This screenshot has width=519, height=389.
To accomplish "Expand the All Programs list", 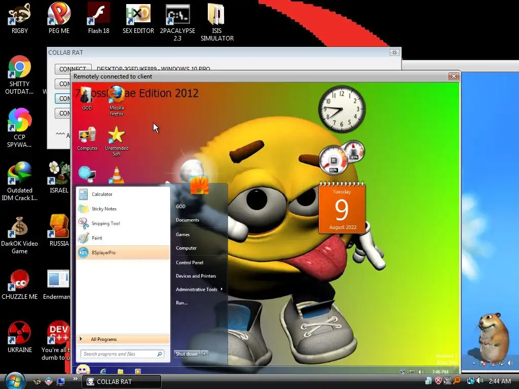I will [123, 339].
